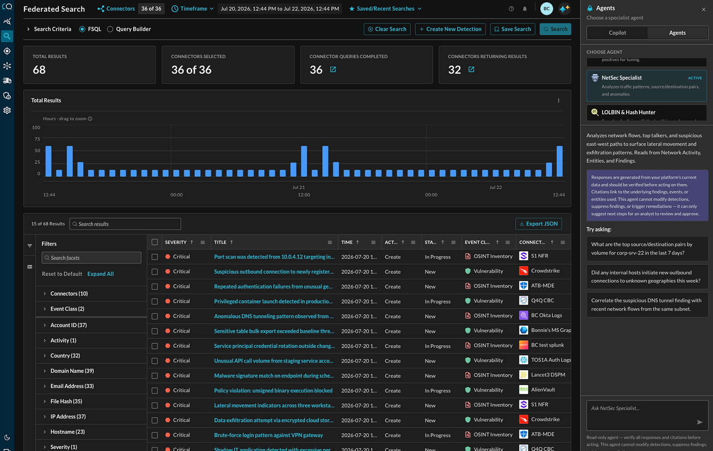
Task: Click Create New Detection button
Action: (451, 29)
